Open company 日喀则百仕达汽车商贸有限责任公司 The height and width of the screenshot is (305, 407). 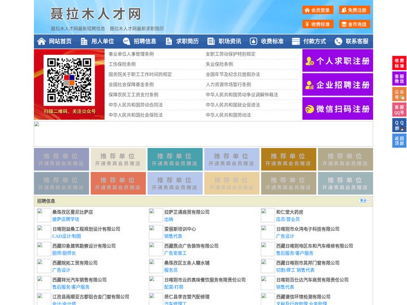pos(312,280)
